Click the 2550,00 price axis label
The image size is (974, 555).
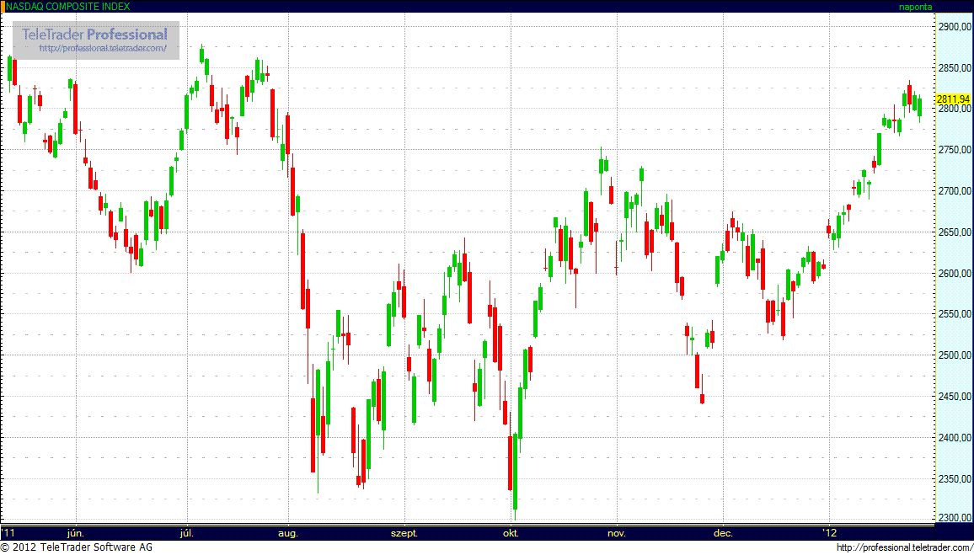point(955,315)
